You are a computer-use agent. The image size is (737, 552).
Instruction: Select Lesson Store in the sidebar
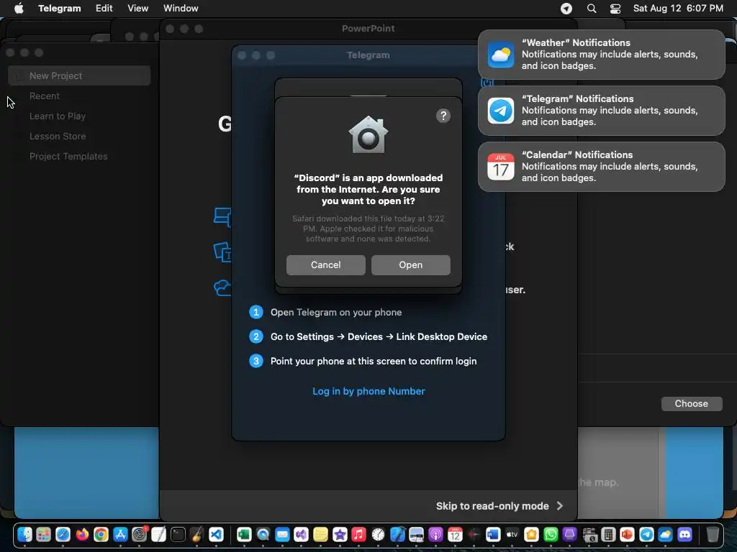(58, 136)
